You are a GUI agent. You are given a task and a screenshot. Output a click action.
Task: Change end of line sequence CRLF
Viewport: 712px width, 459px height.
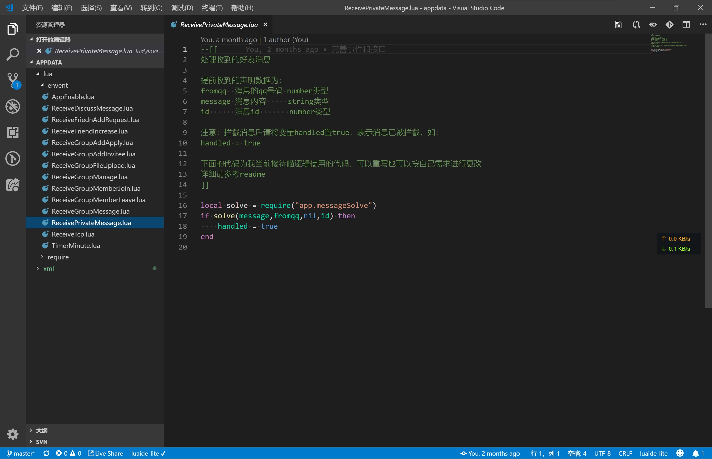(625, 453)
